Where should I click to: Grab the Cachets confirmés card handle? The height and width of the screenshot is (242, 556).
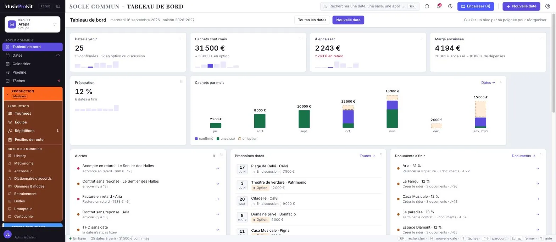[301, 38]
